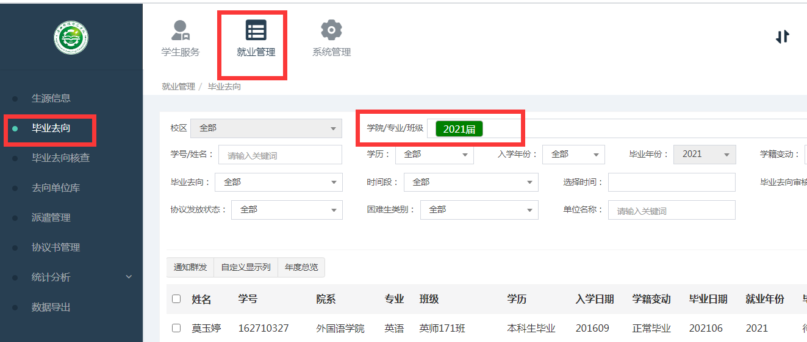This screenshot has width=807, height=342.
Task: Open the 入学年份 dropdown
Action: [x=573, y=155]
